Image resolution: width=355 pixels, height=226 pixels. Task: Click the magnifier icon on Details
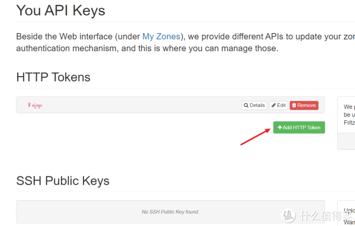[x=246, y=106]
